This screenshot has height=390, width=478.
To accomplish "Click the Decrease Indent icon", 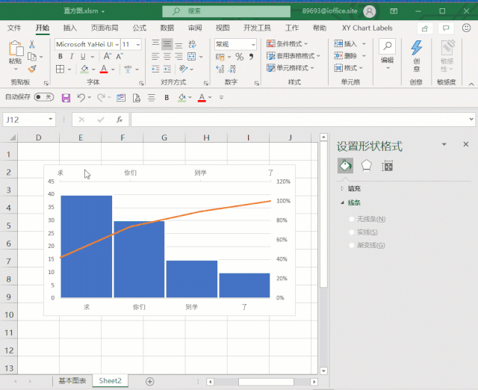I will [x=155, y=69].
